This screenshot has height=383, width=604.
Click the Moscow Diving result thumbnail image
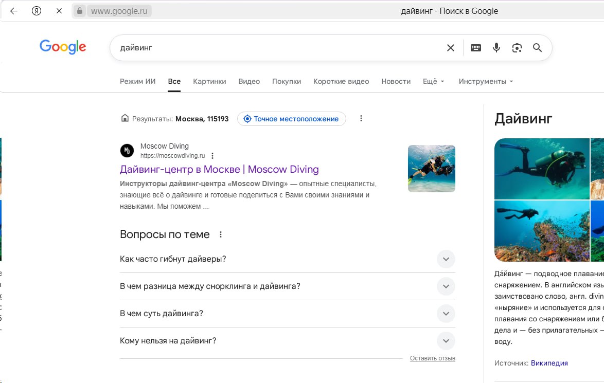click(x=431, y=169)
